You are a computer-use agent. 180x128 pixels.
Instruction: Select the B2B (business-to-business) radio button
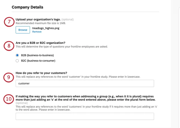pos(17,55)
